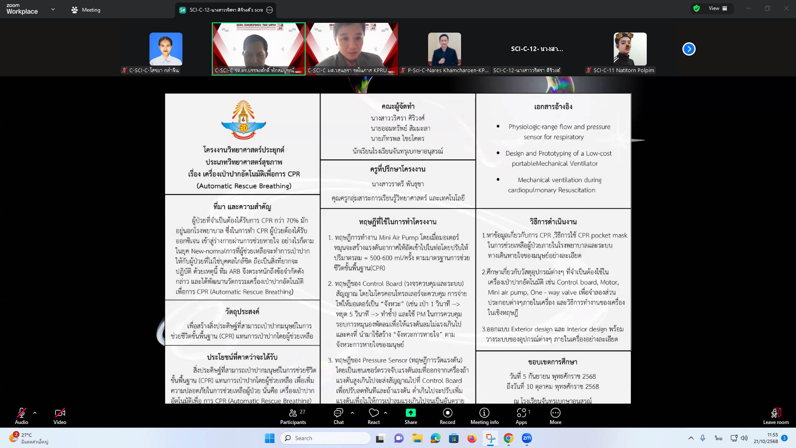Expand the Chat options caret
Viewport: 796px width, 448px height.
click(352, 413)
